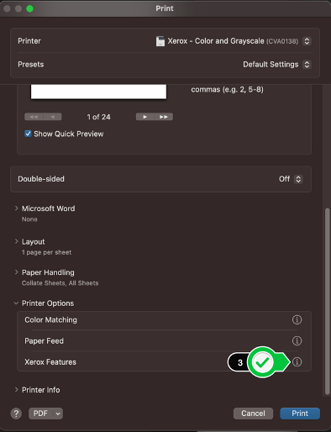Viewport: 331px width, 432px height.
Task: Click the PDF button
Action: pos(40,414)
